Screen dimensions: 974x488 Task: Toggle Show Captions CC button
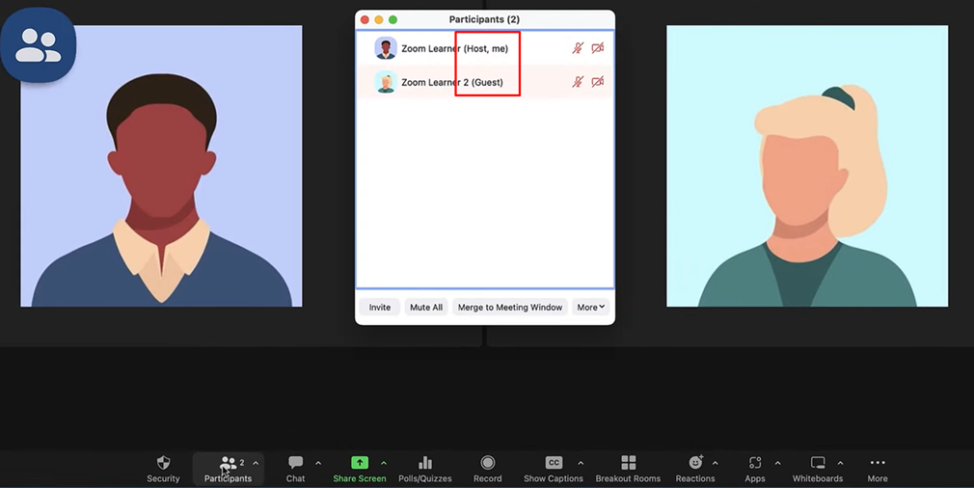(553, 464)
